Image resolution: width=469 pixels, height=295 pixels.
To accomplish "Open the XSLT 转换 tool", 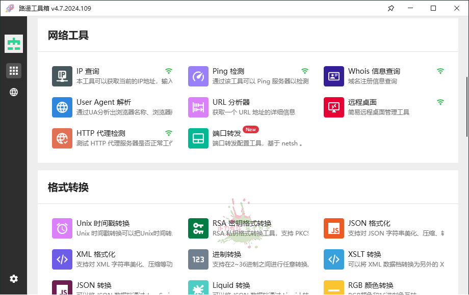I will tap(334, 259).
